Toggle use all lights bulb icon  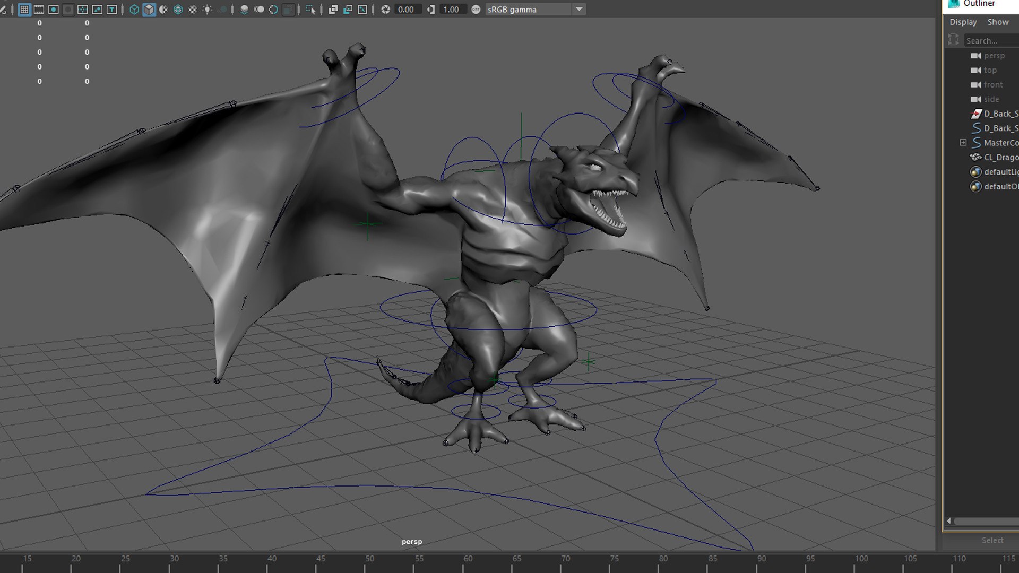coord(208,10)
